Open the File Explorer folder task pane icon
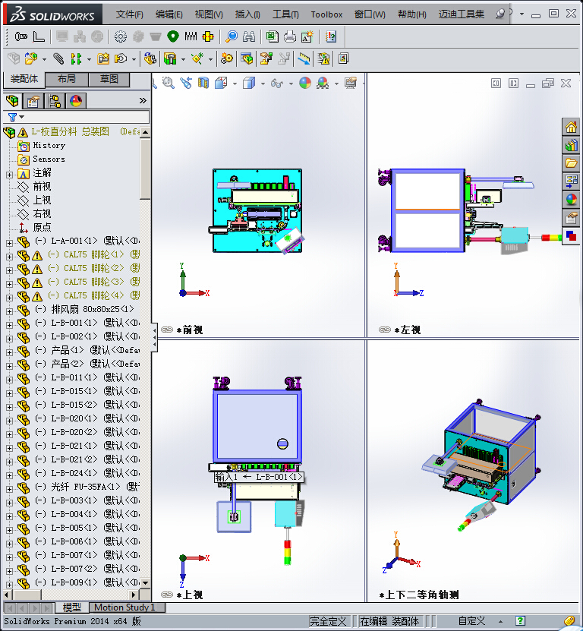The height and width of the screenshot is (631, 583). [x=571, y=163]
